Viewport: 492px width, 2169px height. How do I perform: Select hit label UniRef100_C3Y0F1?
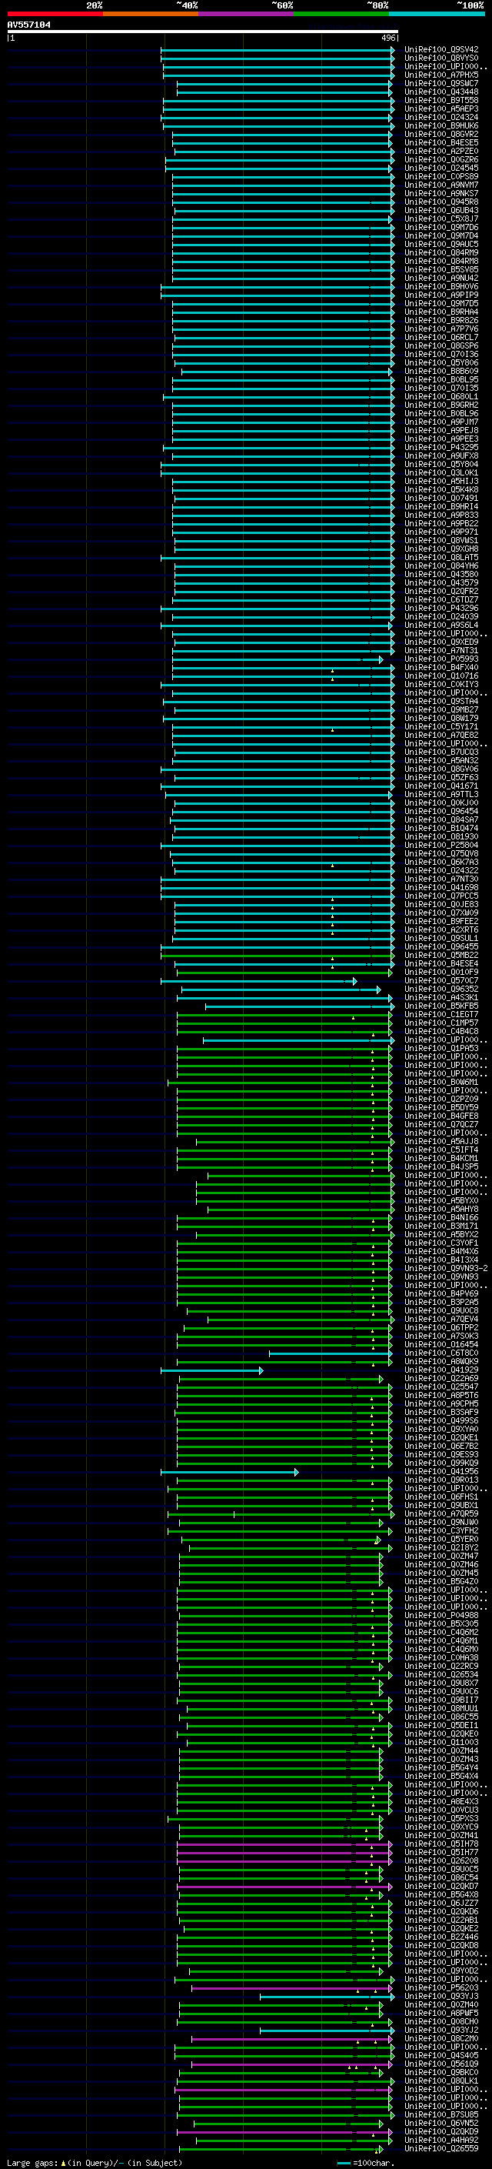click(441, 1243)
